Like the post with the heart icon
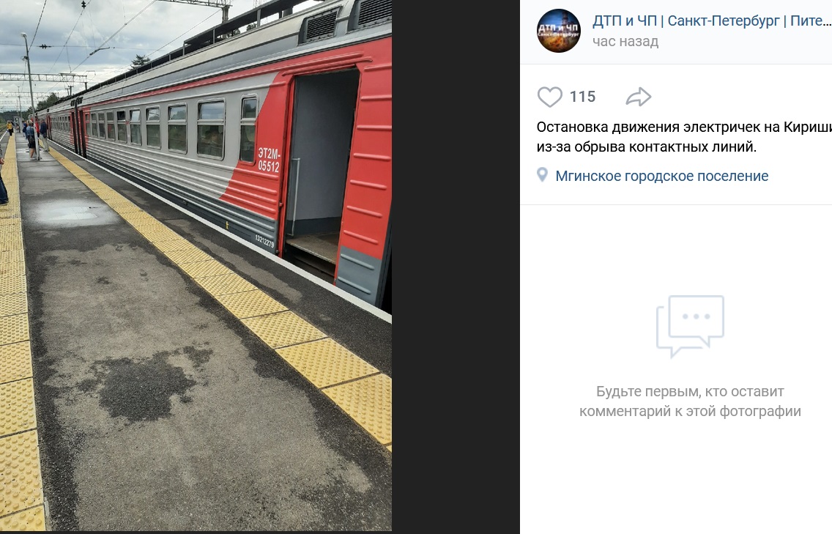This screenshot has width=832, height=534. (550, 97)
